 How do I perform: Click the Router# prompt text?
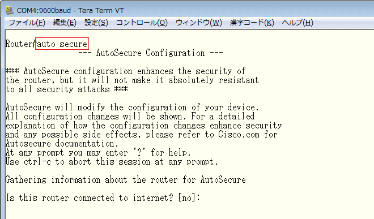20,44
